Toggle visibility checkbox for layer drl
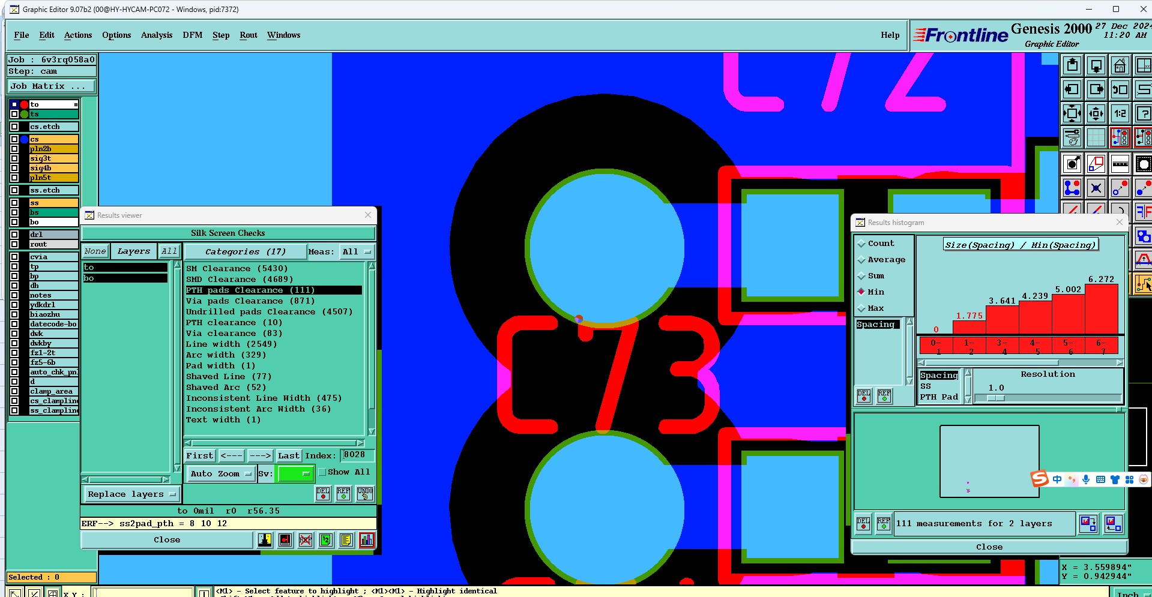The image size is (1152, 597). click(x=14, y=235)
